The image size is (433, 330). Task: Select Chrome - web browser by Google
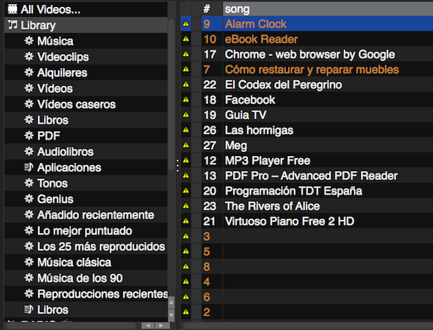click(307, 54)
